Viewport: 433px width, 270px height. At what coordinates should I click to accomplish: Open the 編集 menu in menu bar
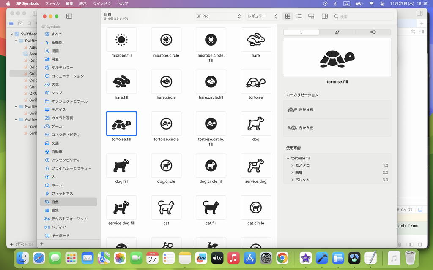point(69,3)
